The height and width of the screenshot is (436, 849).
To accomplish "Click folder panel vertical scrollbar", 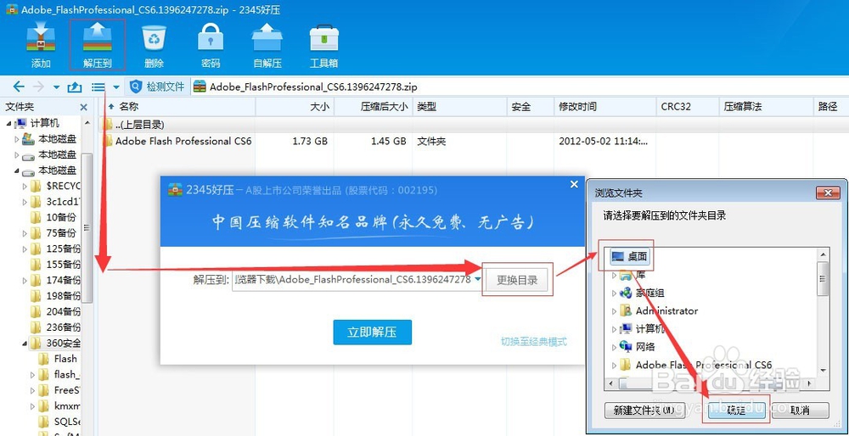I will [x=87, y=227].
